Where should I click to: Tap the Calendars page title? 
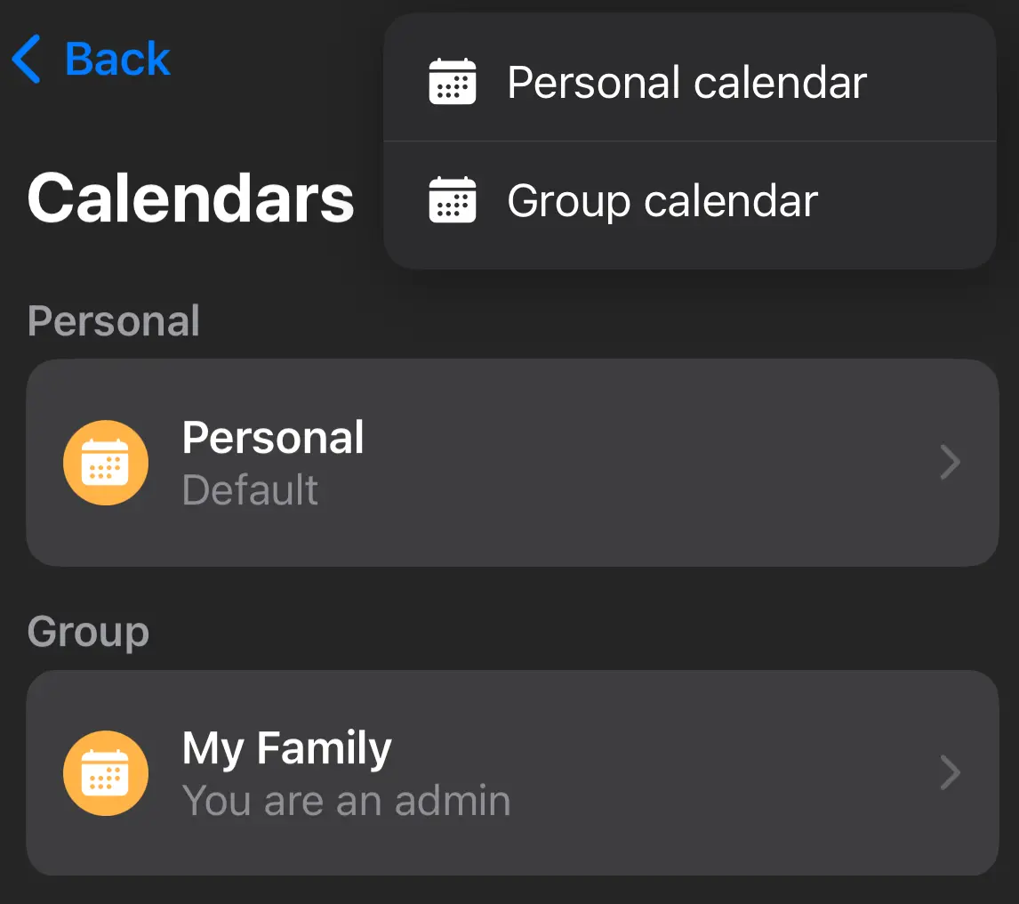189,198
